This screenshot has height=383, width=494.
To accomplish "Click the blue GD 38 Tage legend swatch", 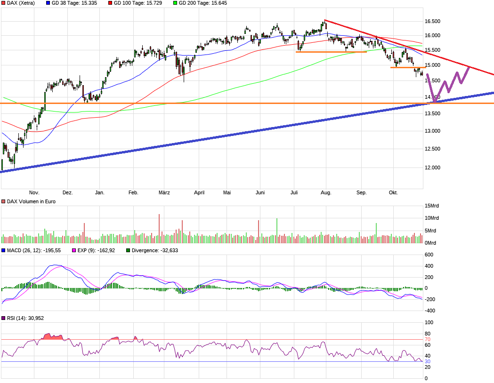I will pos(48,3).
